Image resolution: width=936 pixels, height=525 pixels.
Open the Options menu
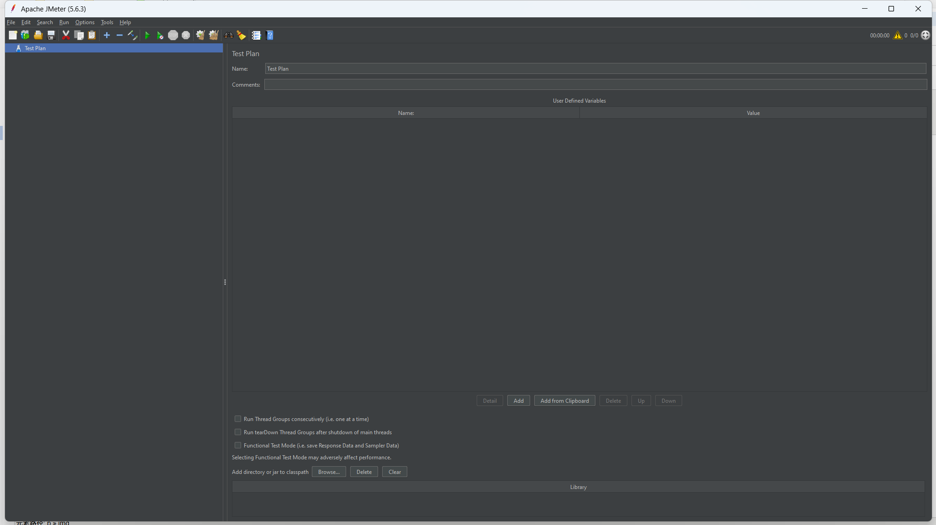click(84, 22)
